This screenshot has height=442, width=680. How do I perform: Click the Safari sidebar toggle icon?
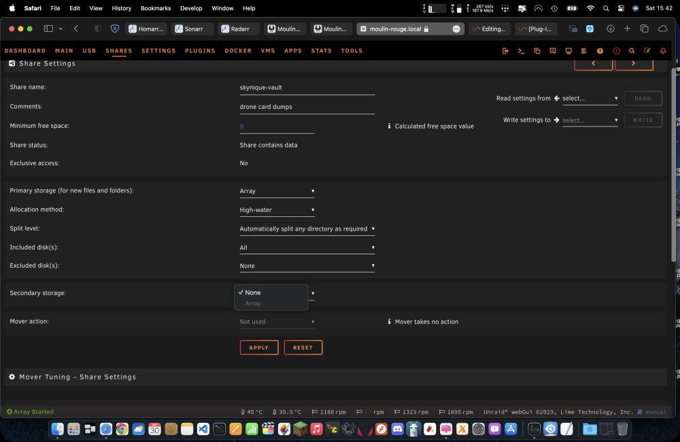point(48,29)
